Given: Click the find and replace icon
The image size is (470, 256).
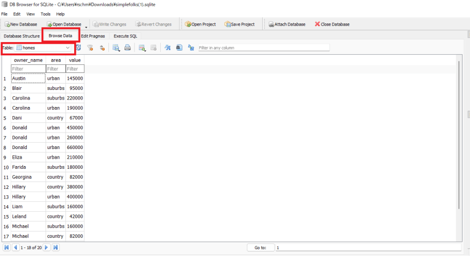Looking at the screenshot, I should point(191,47).
